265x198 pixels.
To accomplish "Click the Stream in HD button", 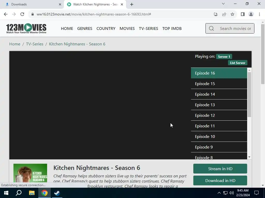I will pos(220,169).
